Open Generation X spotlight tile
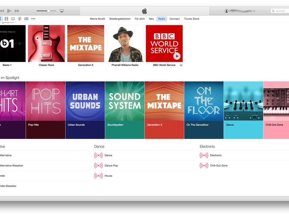The image size is (289, 217). coord(164,110)
